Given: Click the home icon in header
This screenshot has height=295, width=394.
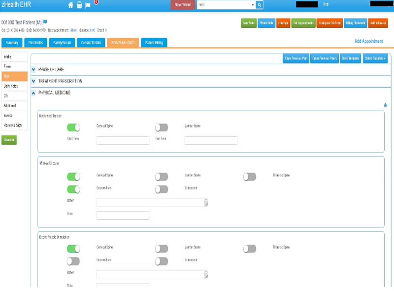Looking at the screenshot, I should pyautogui.click(x=71, y=5).
